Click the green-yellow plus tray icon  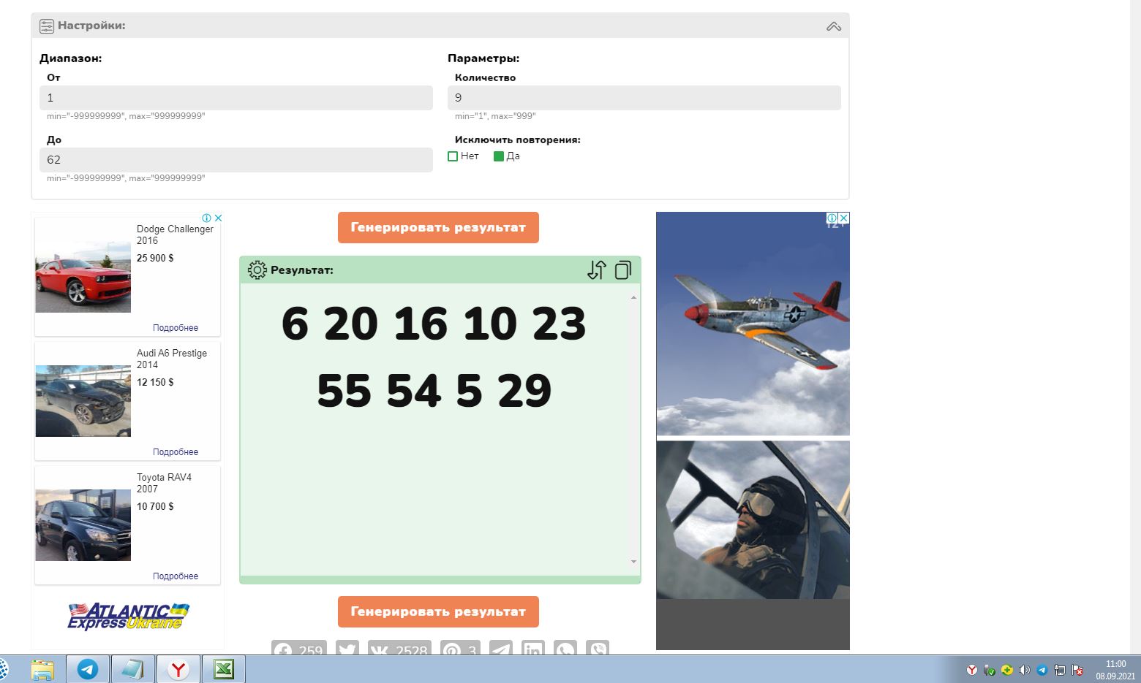point(1007,670)
